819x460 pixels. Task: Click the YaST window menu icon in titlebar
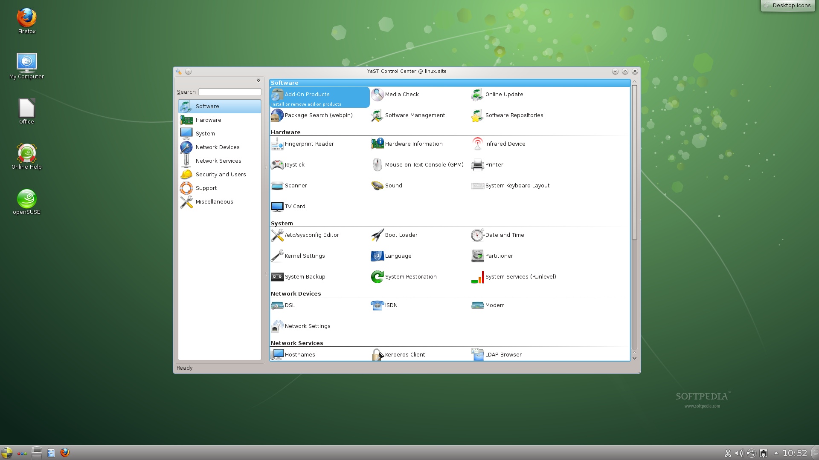[179, 72]
